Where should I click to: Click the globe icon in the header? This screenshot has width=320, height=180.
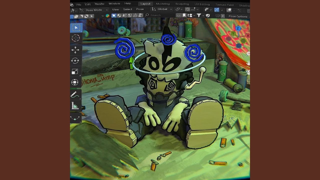coord(130,15)
